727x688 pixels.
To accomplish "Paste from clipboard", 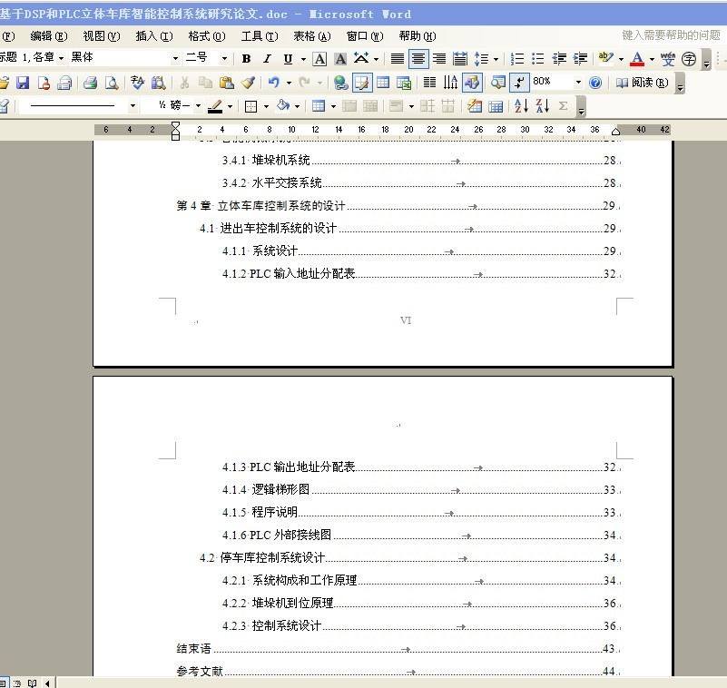I will (226, 83).
